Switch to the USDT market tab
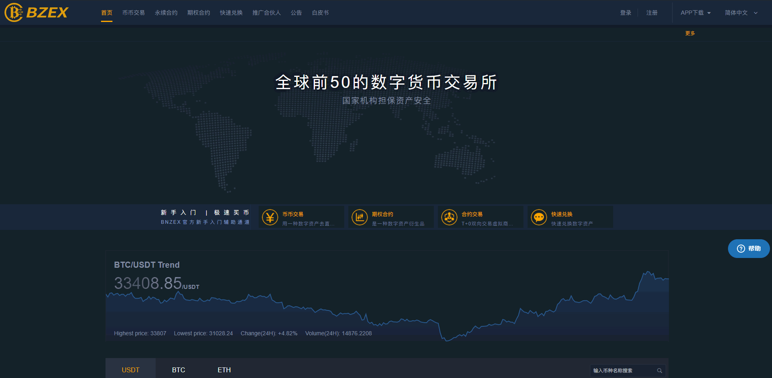 click(x=130, y=370)
